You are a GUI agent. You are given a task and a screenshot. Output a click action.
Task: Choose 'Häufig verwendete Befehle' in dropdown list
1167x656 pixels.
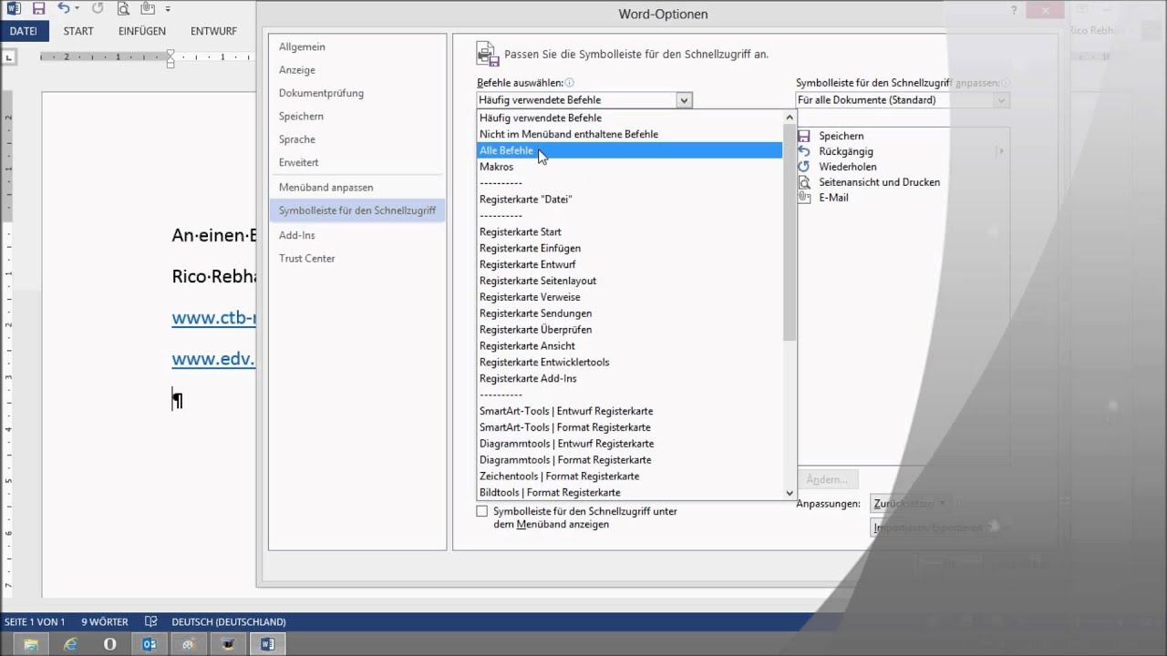(629, 118)
